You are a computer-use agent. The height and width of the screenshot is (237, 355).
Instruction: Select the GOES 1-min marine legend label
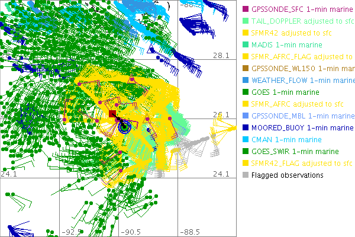tap(285, 92)
